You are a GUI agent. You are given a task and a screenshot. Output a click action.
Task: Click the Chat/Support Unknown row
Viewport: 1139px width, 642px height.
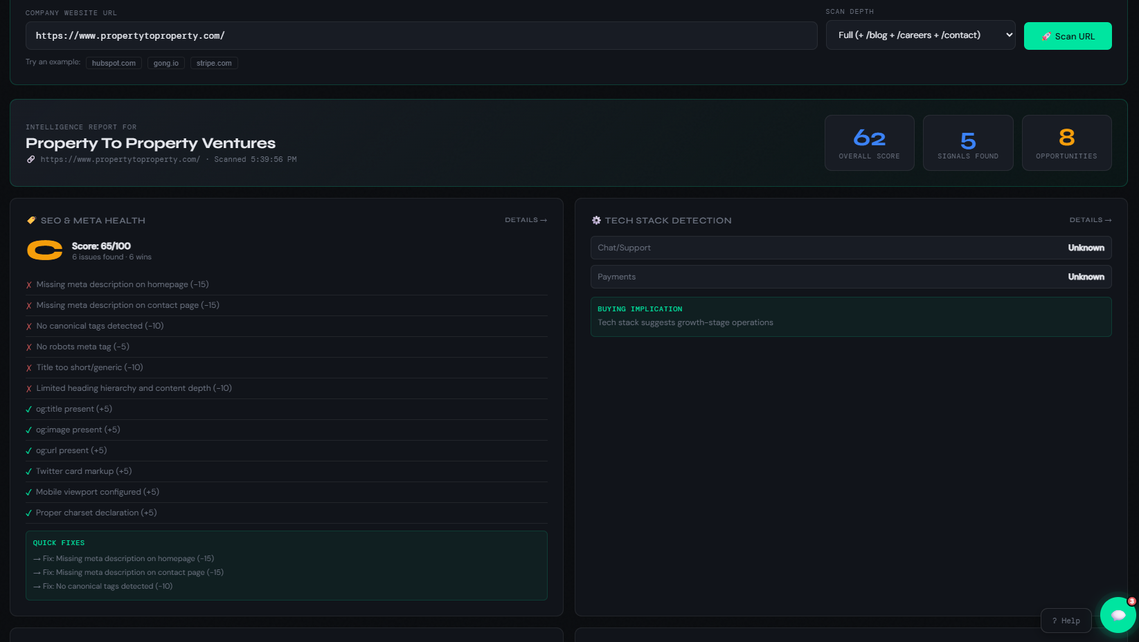[851, 248]
